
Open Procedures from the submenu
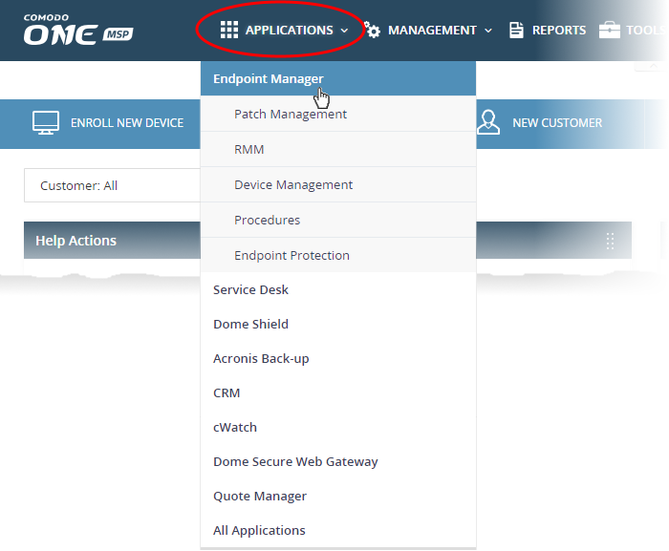338,220
